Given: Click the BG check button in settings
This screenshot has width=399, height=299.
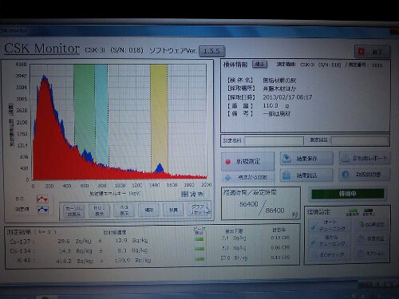Looking at the screenshot, I should pyautogui.click(x=330, y=254).
